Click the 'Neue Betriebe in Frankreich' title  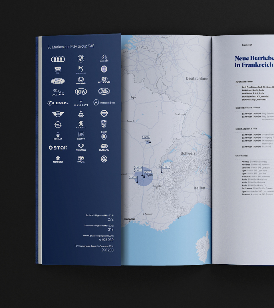tap(254, 61)
